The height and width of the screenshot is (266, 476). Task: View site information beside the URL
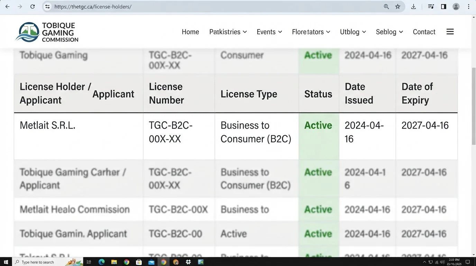tap(48, 7)
